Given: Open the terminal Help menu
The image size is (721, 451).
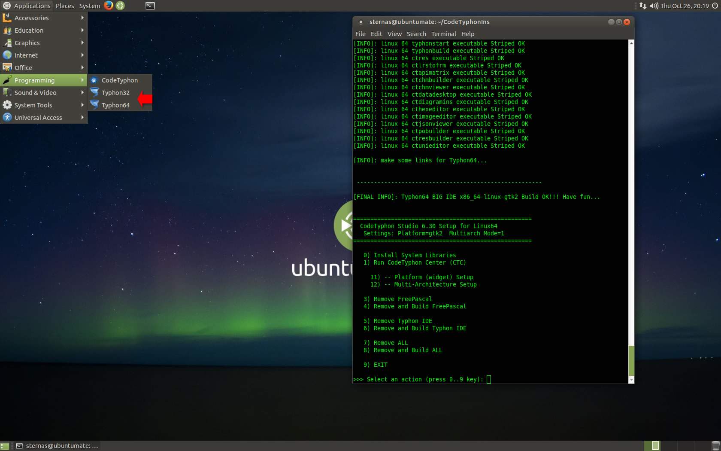Looking at the screenshot, I should coord(468,34).
